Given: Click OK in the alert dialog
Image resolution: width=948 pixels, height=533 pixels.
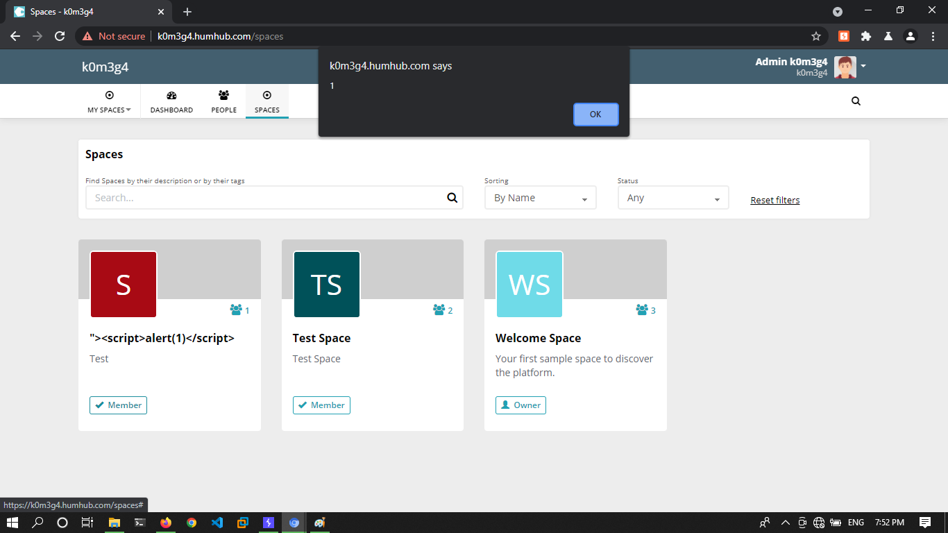Looking at the screenshot, I should (x=595, y=115).
